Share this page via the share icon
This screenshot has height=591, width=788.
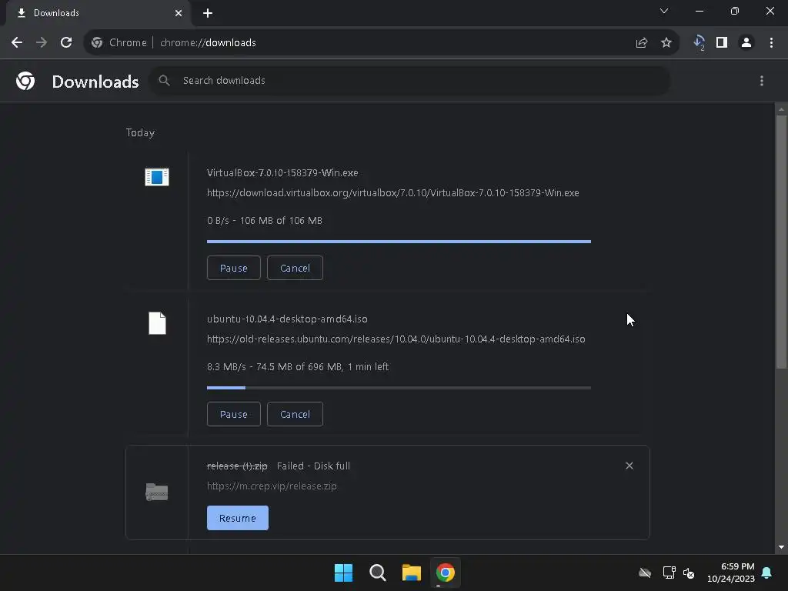click(x=642, y=43)
